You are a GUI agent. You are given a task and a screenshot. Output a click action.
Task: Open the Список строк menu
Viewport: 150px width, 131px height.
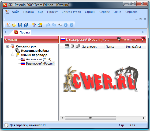tap(71, 12)
